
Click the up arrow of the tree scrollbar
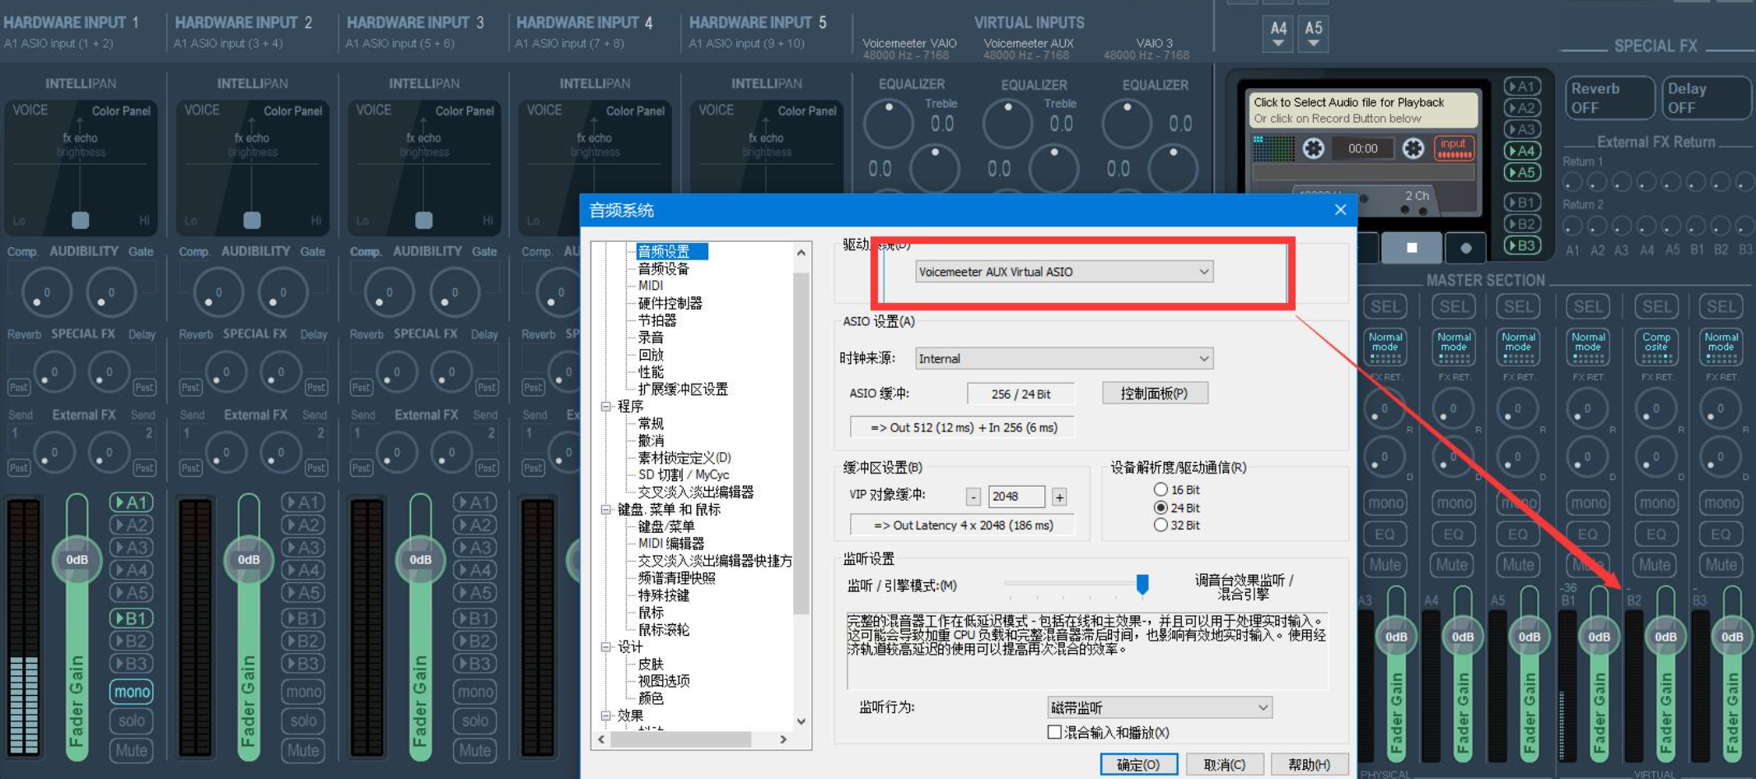point(801,253)
